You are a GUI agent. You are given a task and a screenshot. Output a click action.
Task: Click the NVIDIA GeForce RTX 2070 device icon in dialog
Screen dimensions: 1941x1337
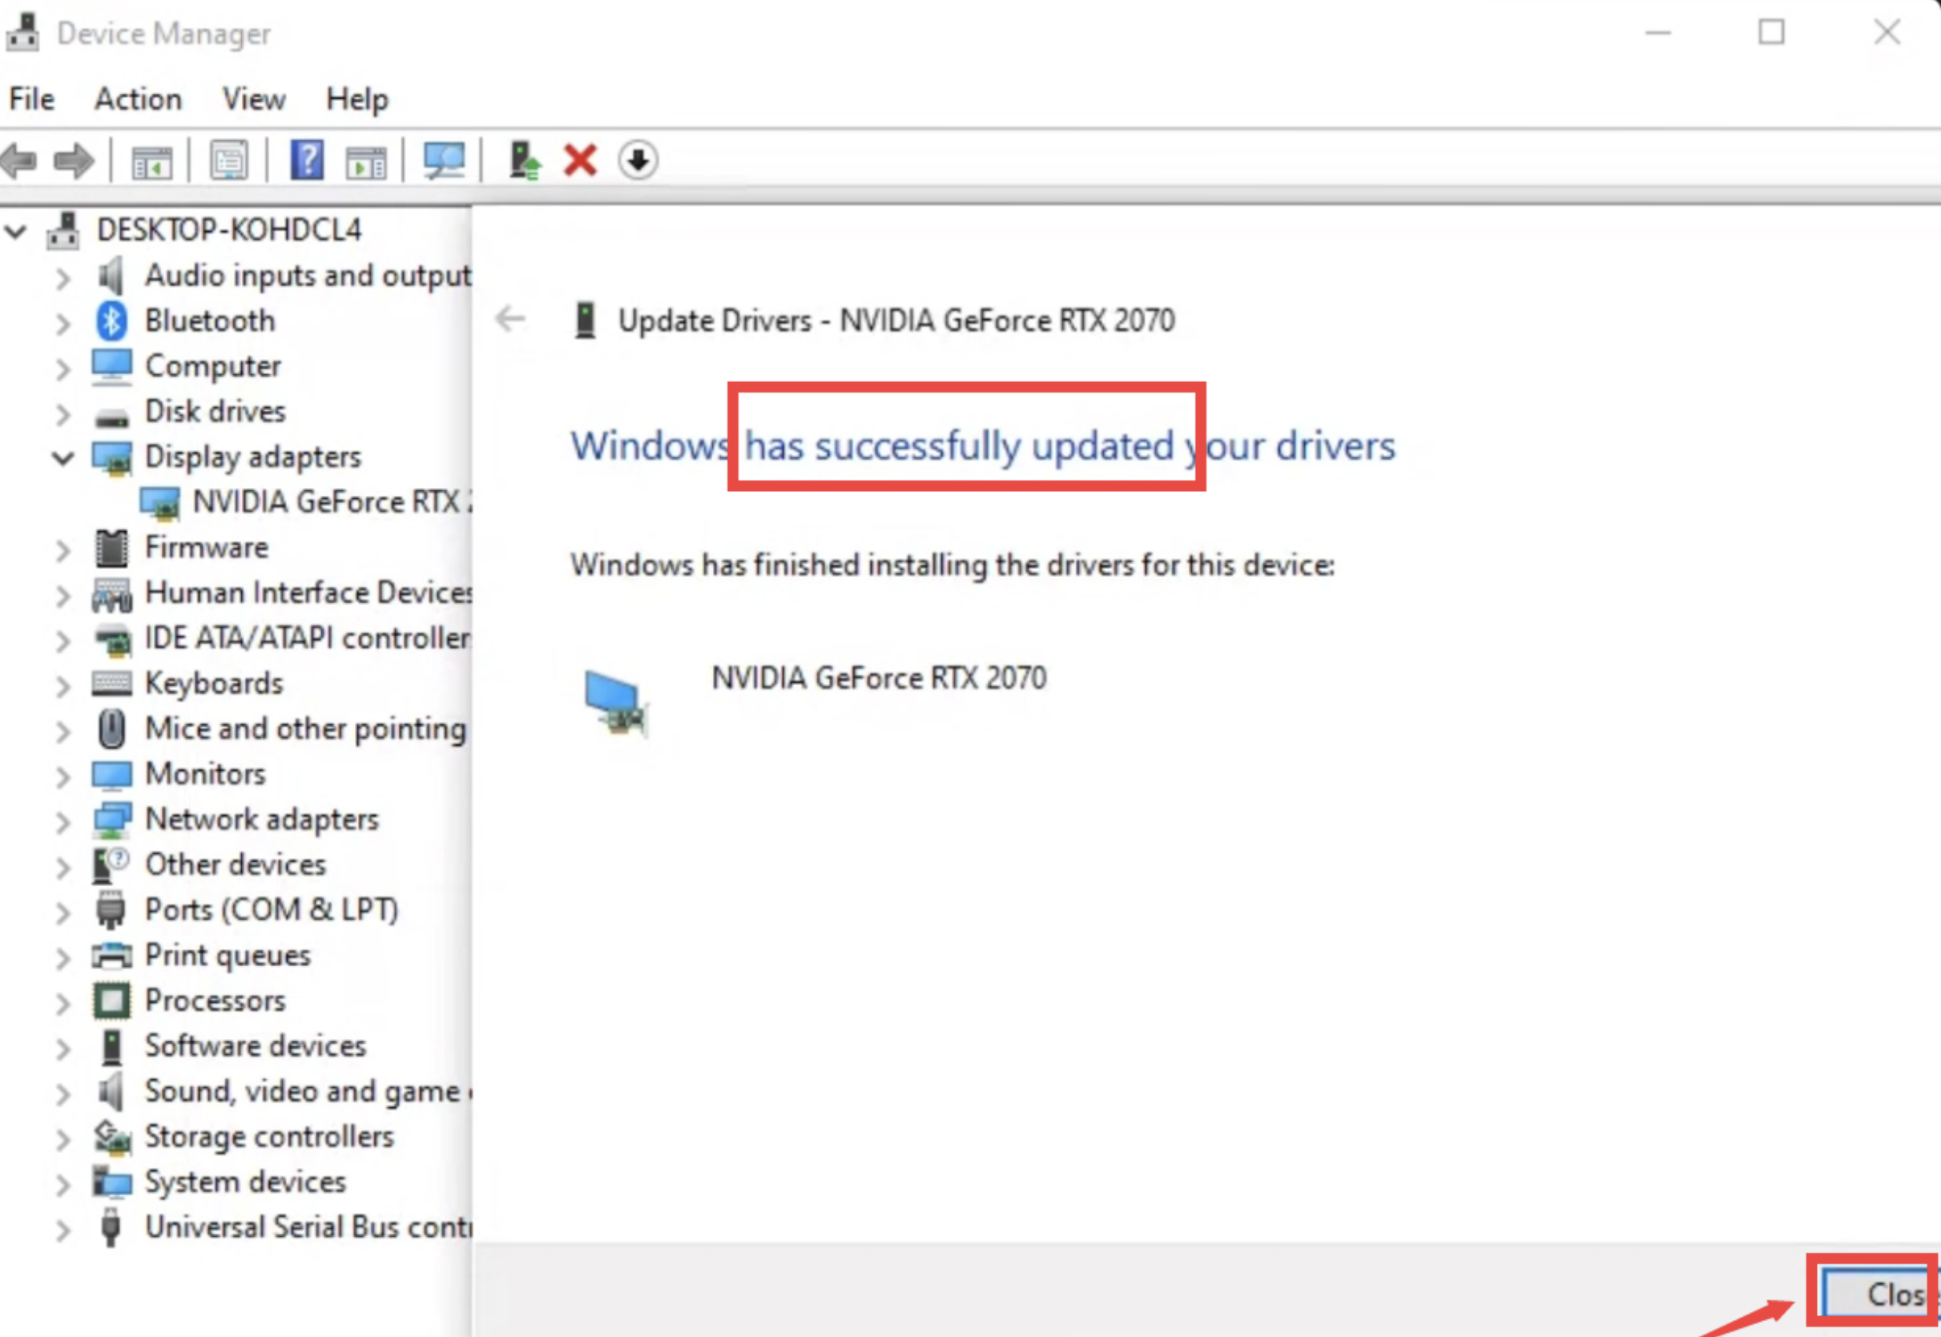pos(616,702)
